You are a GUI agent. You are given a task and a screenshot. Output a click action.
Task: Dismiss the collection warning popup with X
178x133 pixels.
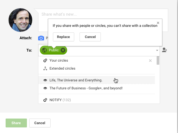click(x=158, y=23)
